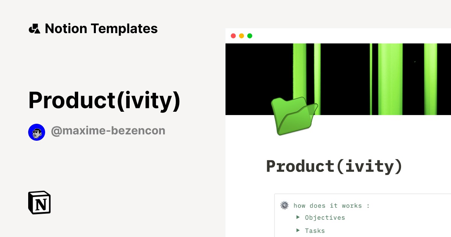Click the green traffic light dot
This screenshot has height=237, width=451.
(x=250, y=36)
